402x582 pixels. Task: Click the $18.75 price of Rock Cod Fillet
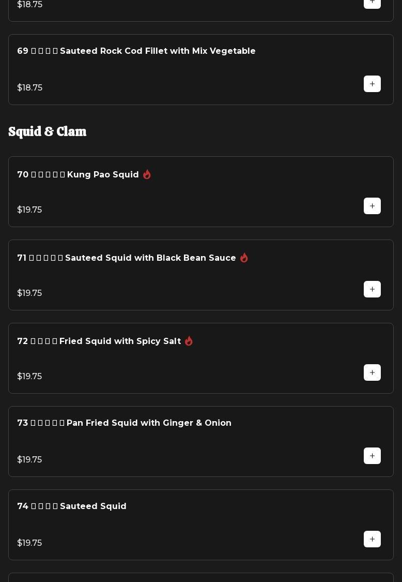coord(30,88)
